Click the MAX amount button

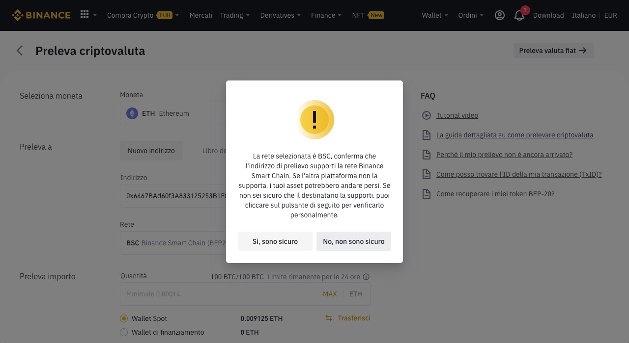point(330,294)
